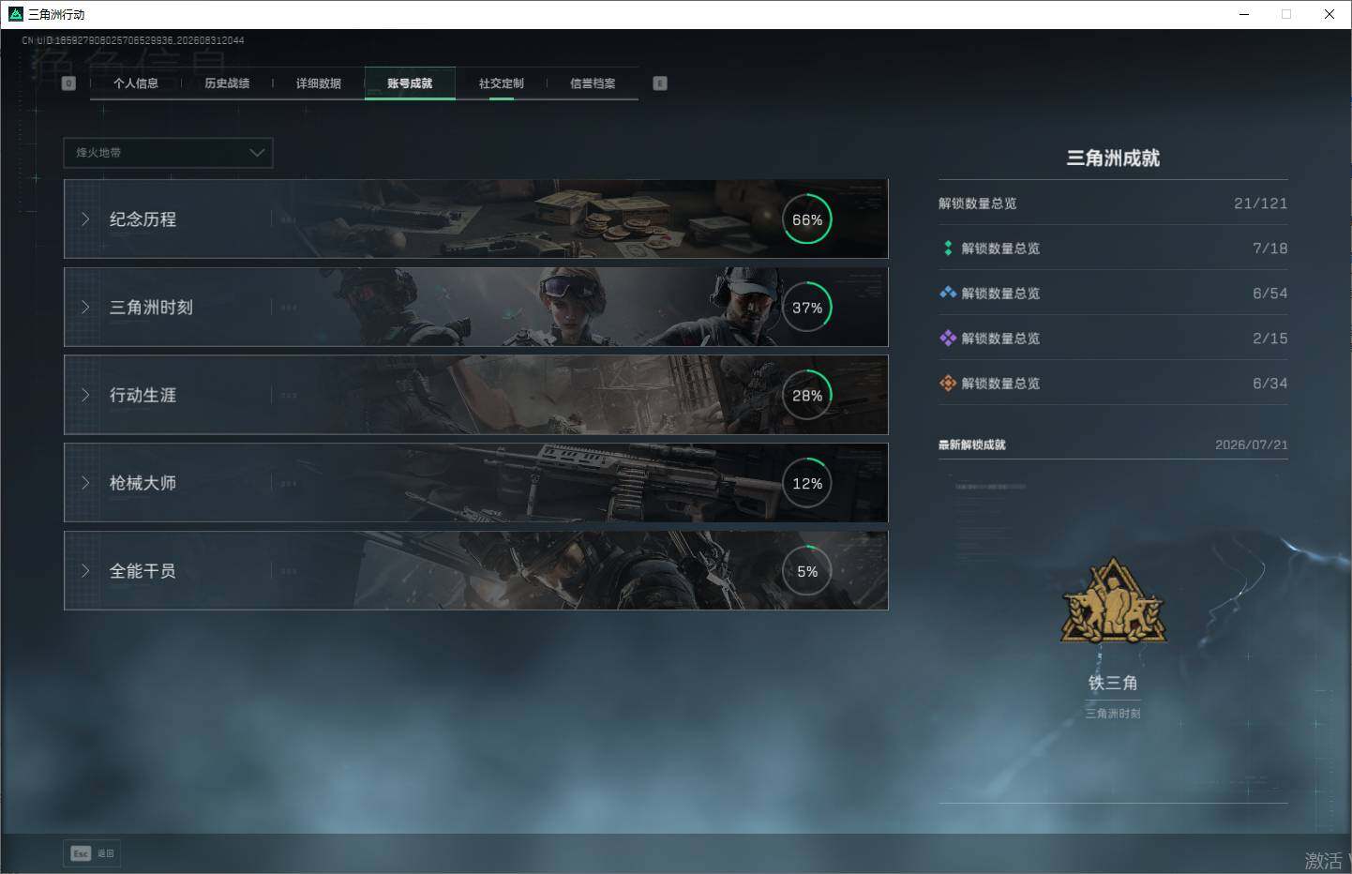1352x874 pixels.
Task: Click the 37% progress ring for 三角洲时刻
Action: click(807, 308)
